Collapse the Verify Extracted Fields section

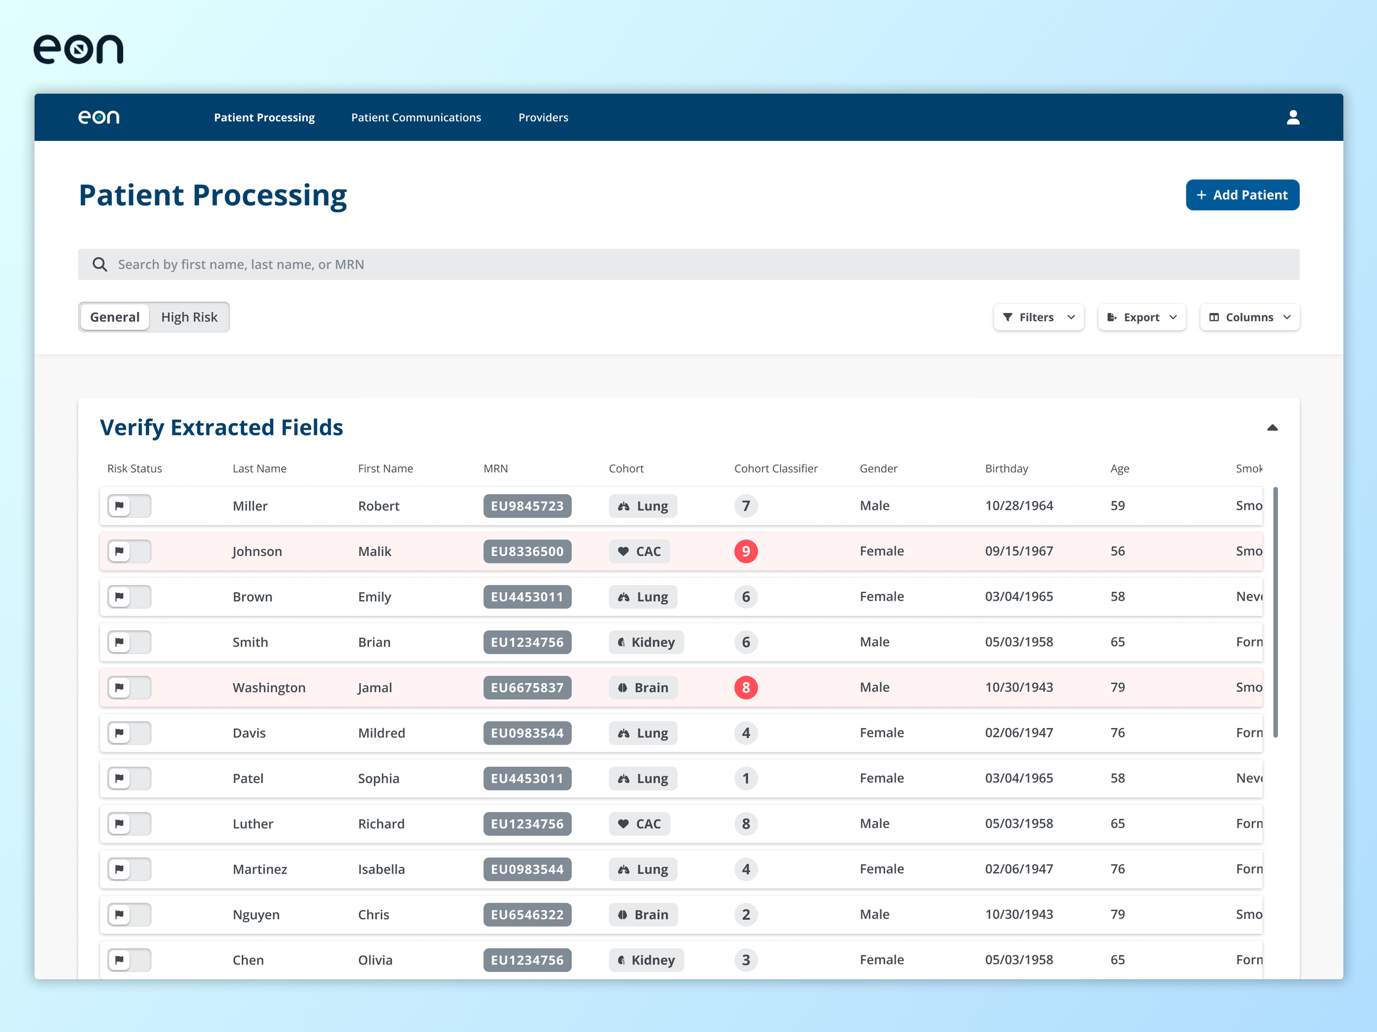(x=1272, y=427)
